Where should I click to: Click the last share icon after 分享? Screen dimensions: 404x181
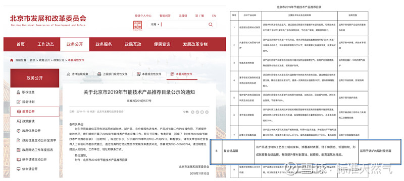tap(207, 112)
